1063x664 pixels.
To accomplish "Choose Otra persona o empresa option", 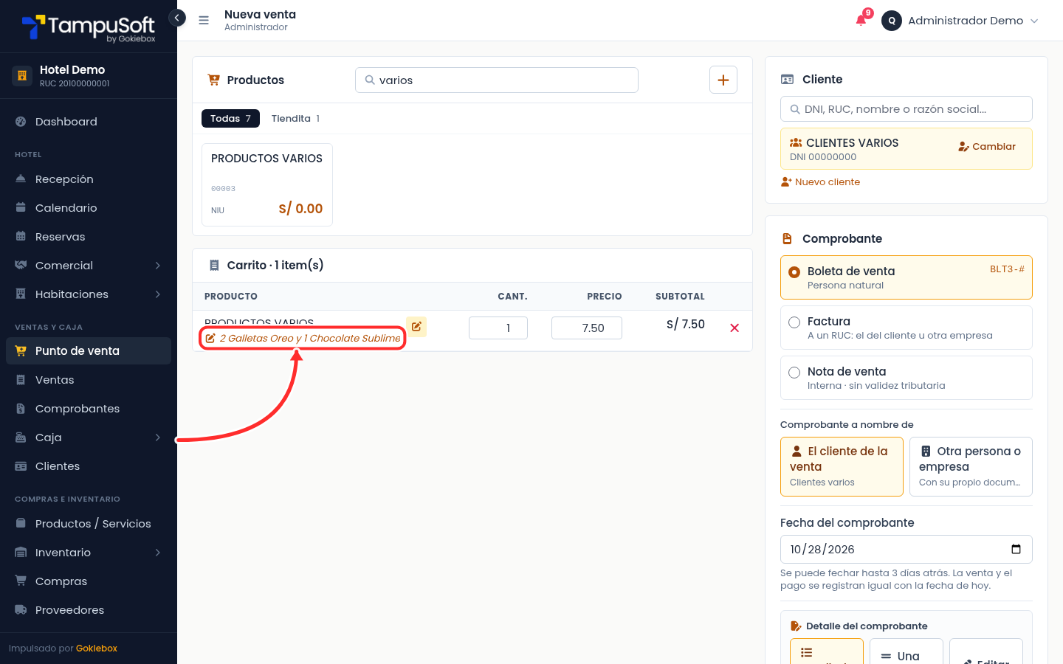I will click(x=971, y=466).
